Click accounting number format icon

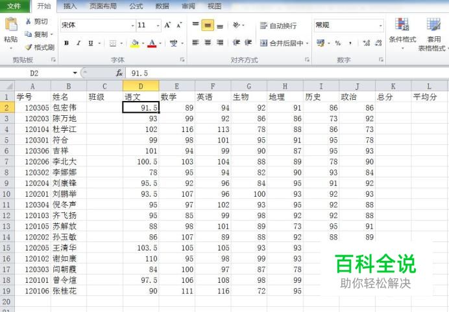click(321, 43)
